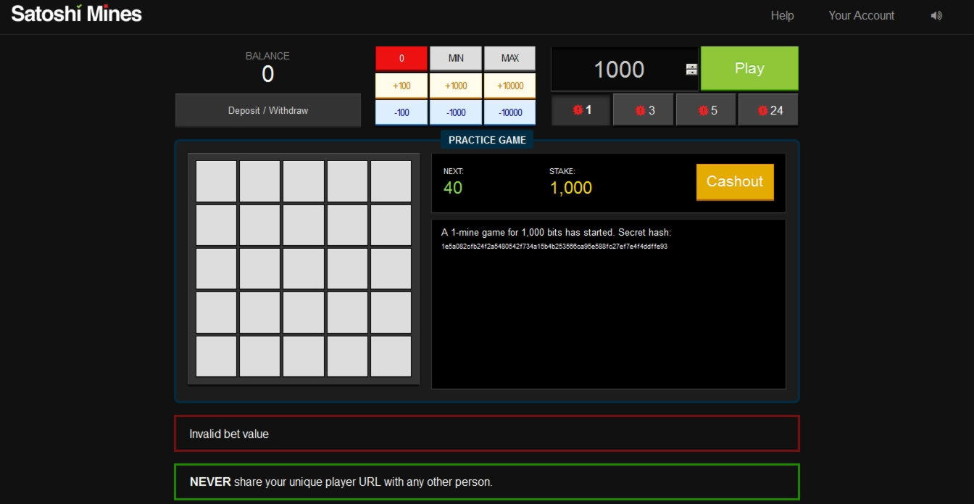The height and width of the screenshot is (504, 974).
Task: Click the secret hash text
Action: 554,247
